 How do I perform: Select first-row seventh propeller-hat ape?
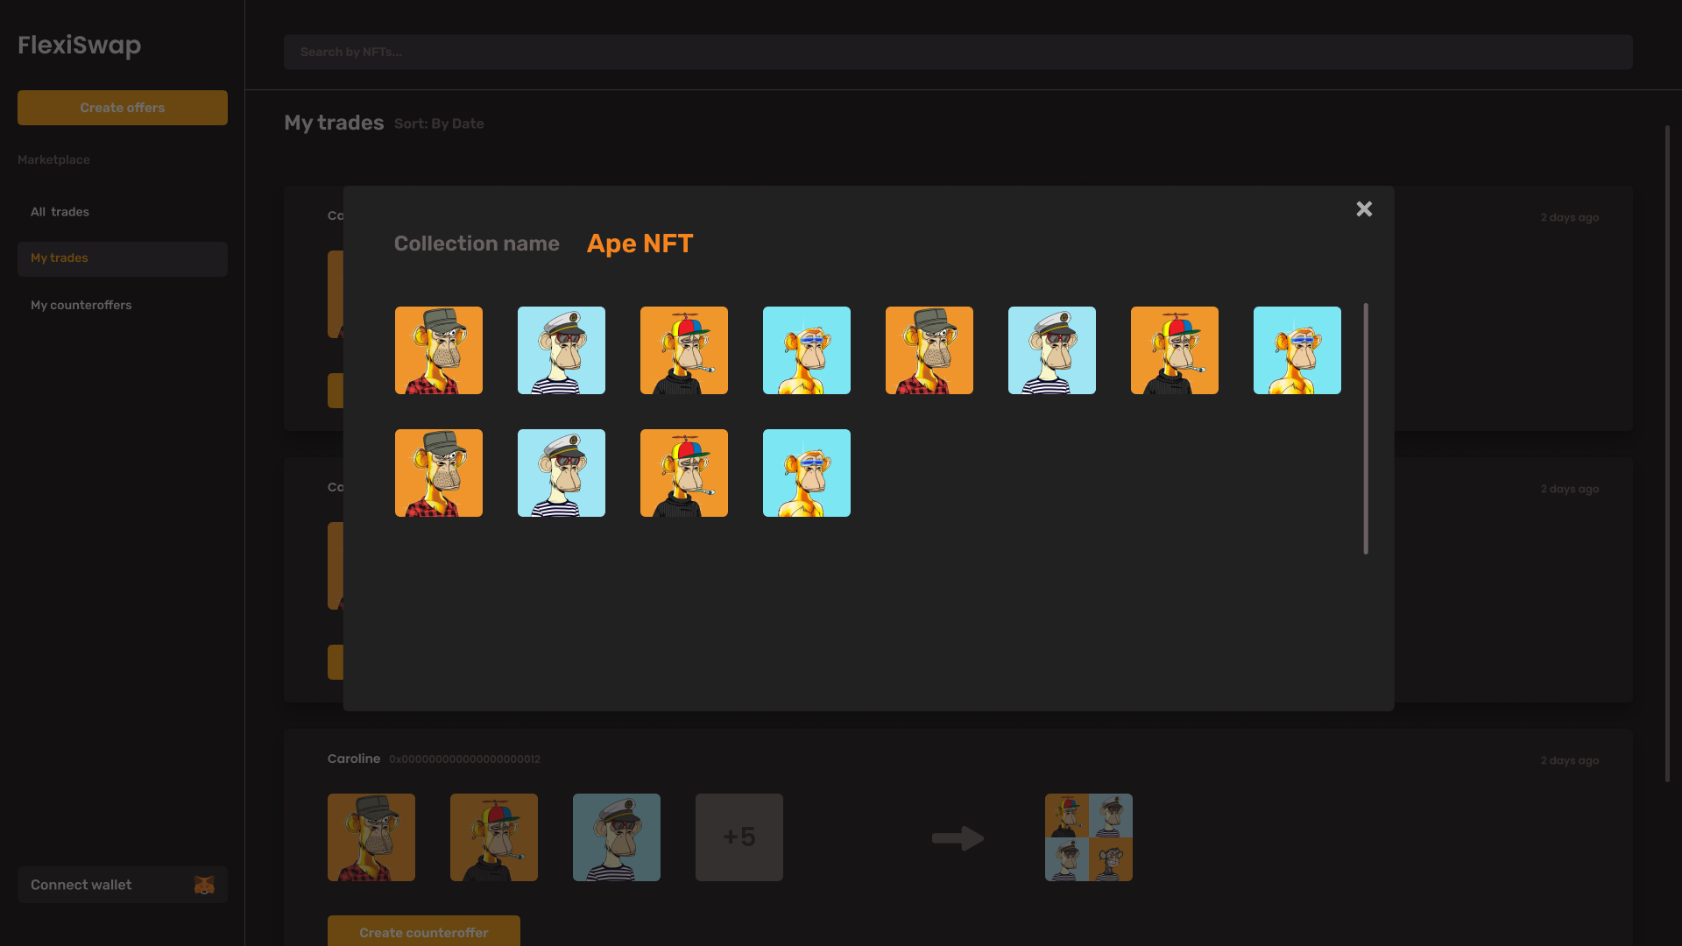pos(1175,350)
